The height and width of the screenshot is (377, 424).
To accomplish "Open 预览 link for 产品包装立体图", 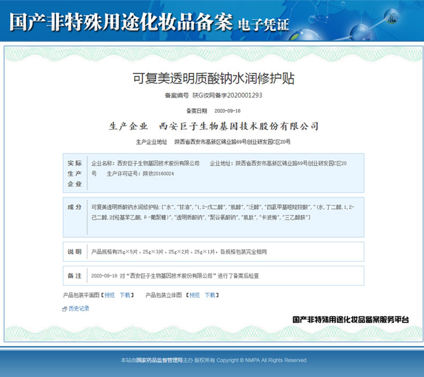I will point(194,295).
